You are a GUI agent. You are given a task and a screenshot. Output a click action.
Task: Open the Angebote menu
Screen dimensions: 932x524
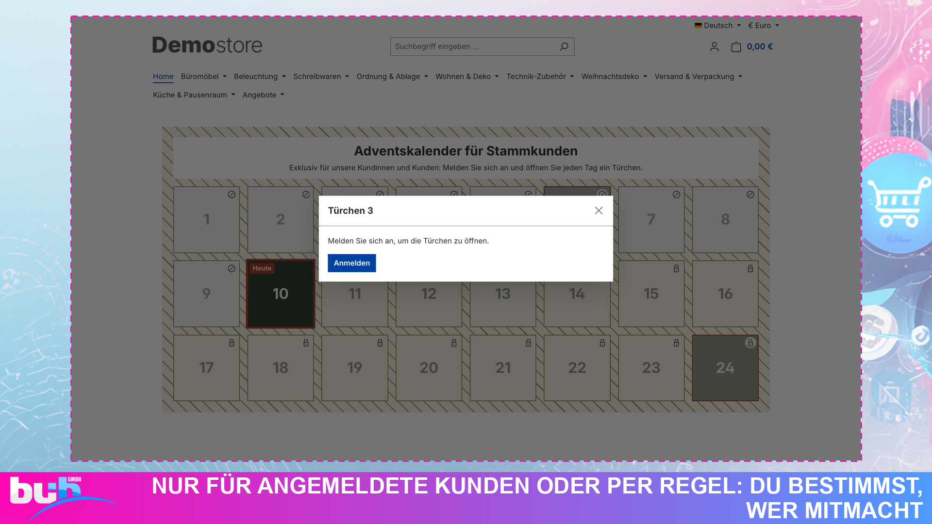pyautogui.click(x=263, y=95)
